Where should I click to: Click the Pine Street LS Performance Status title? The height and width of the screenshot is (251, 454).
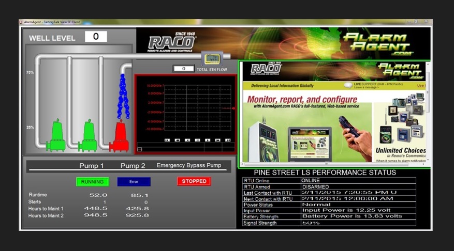pyautogui.click(x=325, y=172)
